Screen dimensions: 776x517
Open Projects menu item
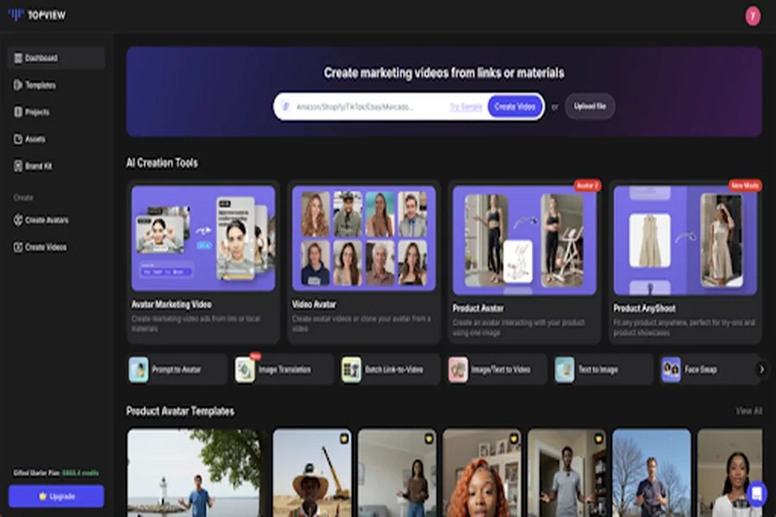tap(56, 112)
